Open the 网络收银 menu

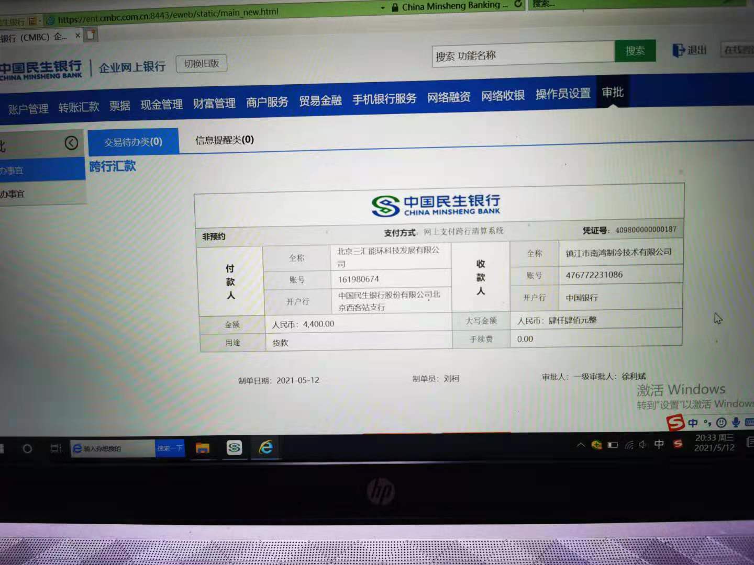[x=503, y=96]
